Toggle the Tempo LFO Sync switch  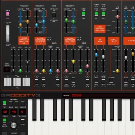coord(96,14)
